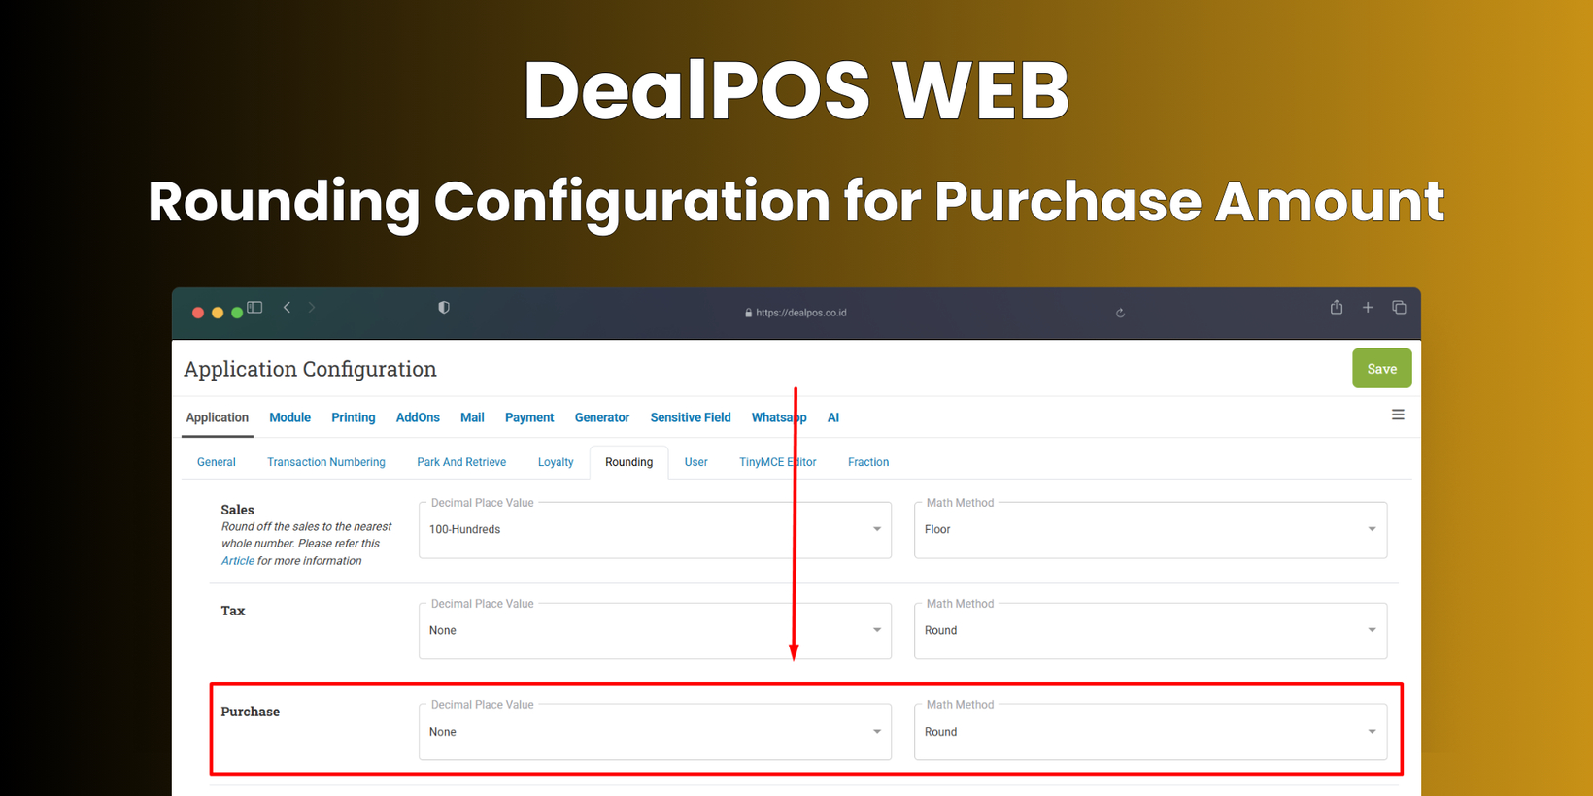The image size is (1593, 796).
Task: Select the Sensitive Field tab
Action: coord(691,417)
